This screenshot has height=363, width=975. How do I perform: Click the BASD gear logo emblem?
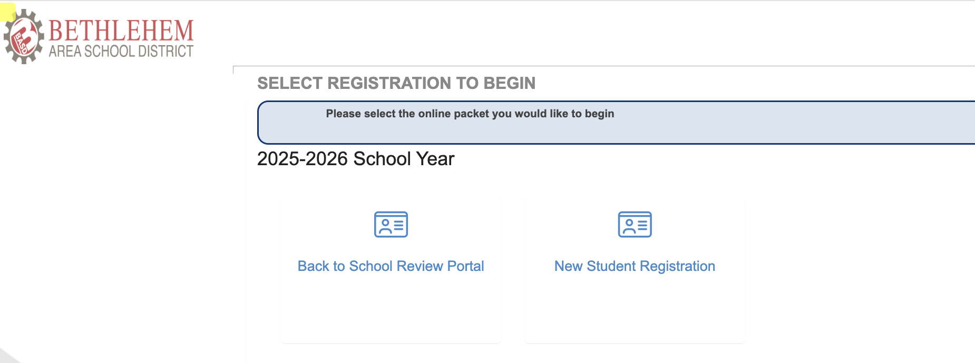23,37
